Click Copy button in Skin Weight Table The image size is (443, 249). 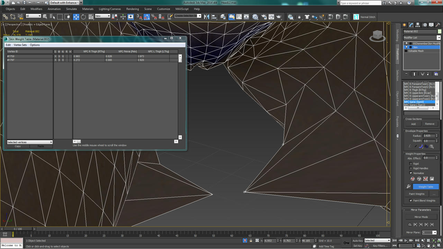coord(18,146)
